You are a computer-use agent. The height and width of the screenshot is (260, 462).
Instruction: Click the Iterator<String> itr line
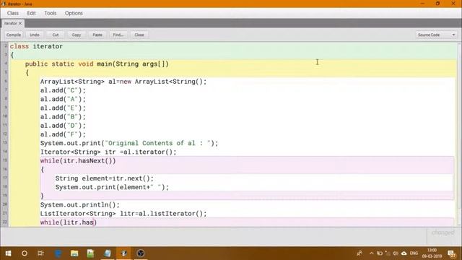pyautogui.click(x=108, y=152)
